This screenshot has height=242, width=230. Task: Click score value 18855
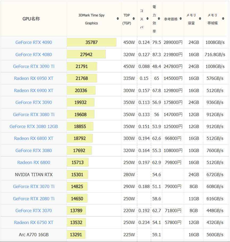point(80,126)
